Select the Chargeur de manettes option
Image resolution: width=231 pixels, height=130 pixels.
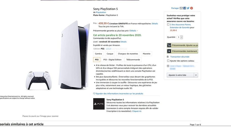(x=128, y=54)
